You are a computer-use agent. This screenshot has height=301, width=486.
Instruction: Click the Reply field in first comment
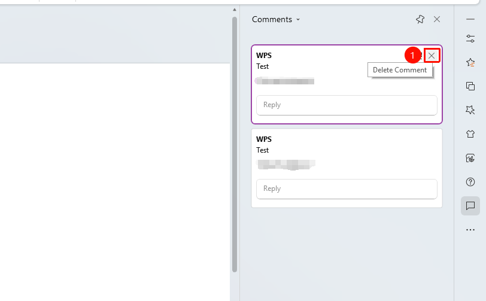[x=347, y=105]
